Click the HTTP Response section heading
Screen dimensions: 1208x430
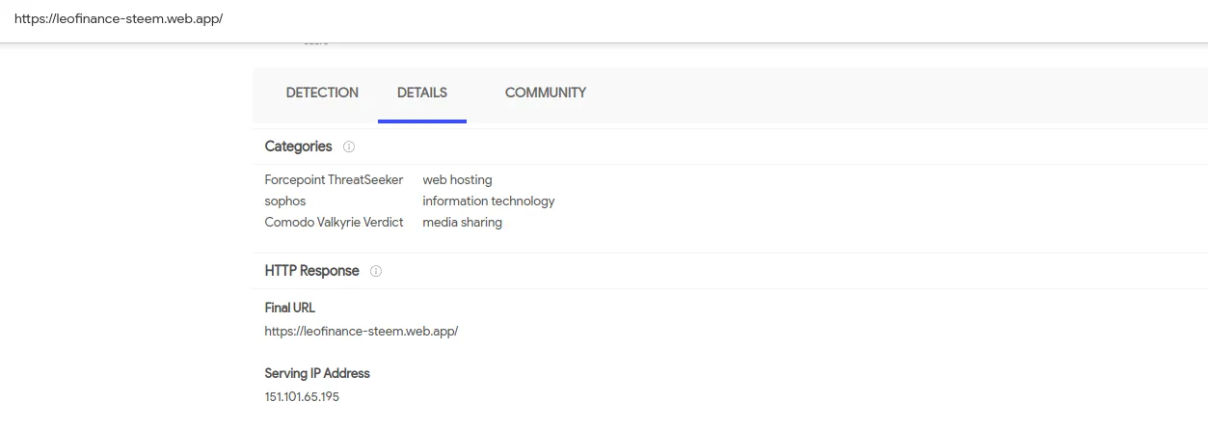(x=311, y=271)
